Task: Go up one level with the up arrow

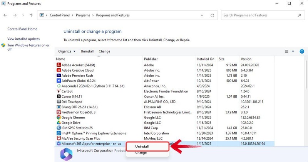Action: 31,15
